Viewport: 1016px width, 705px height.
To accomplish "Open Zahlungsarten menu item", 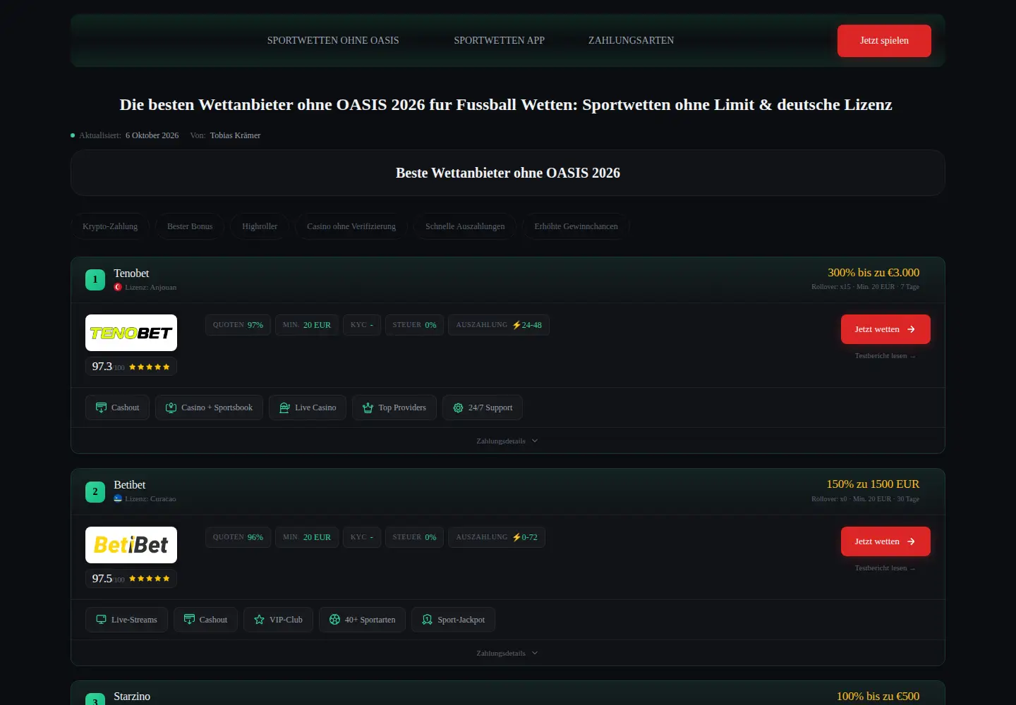I will click(631, 40).
